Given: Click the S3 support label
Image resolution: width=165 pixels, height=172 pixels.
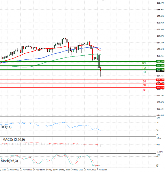Looking at the screenshot, I should point(144,90).
